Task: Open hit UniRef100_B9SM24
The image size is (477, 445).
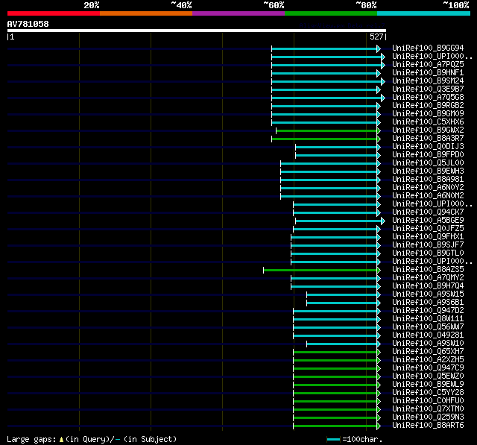Action: click(x=428, y=81)
